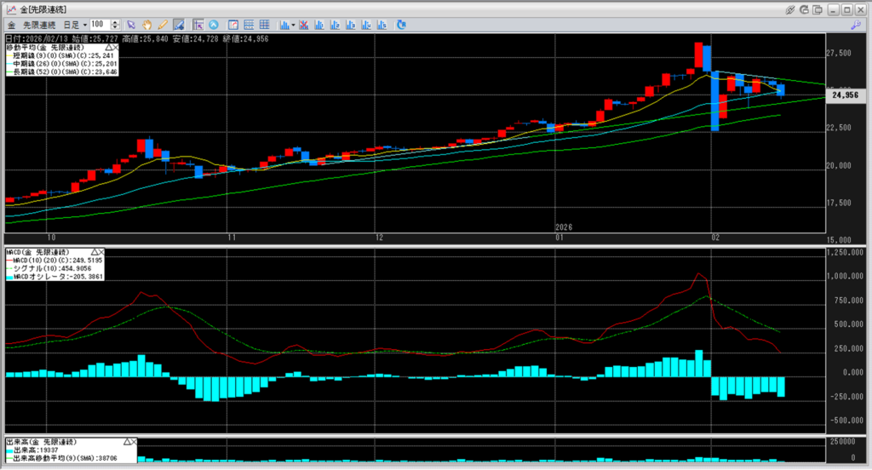Click the technical indicator delete icon
Screen dimensions: 872x470
coord(303,25)
